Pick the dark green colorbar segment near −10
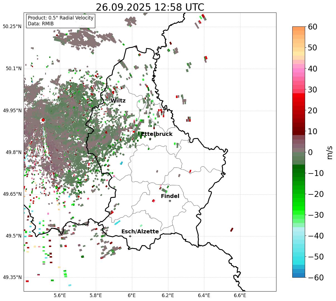336x301 pixels. (299, 171)
